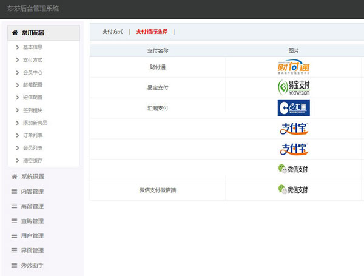Select the 支付银行选择 tab
Viewport: 364px width, 276px height.
coord(152,32)
